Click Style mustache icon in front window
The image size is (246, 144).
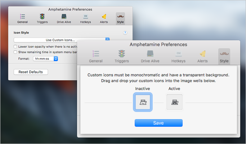coord(224,54)
